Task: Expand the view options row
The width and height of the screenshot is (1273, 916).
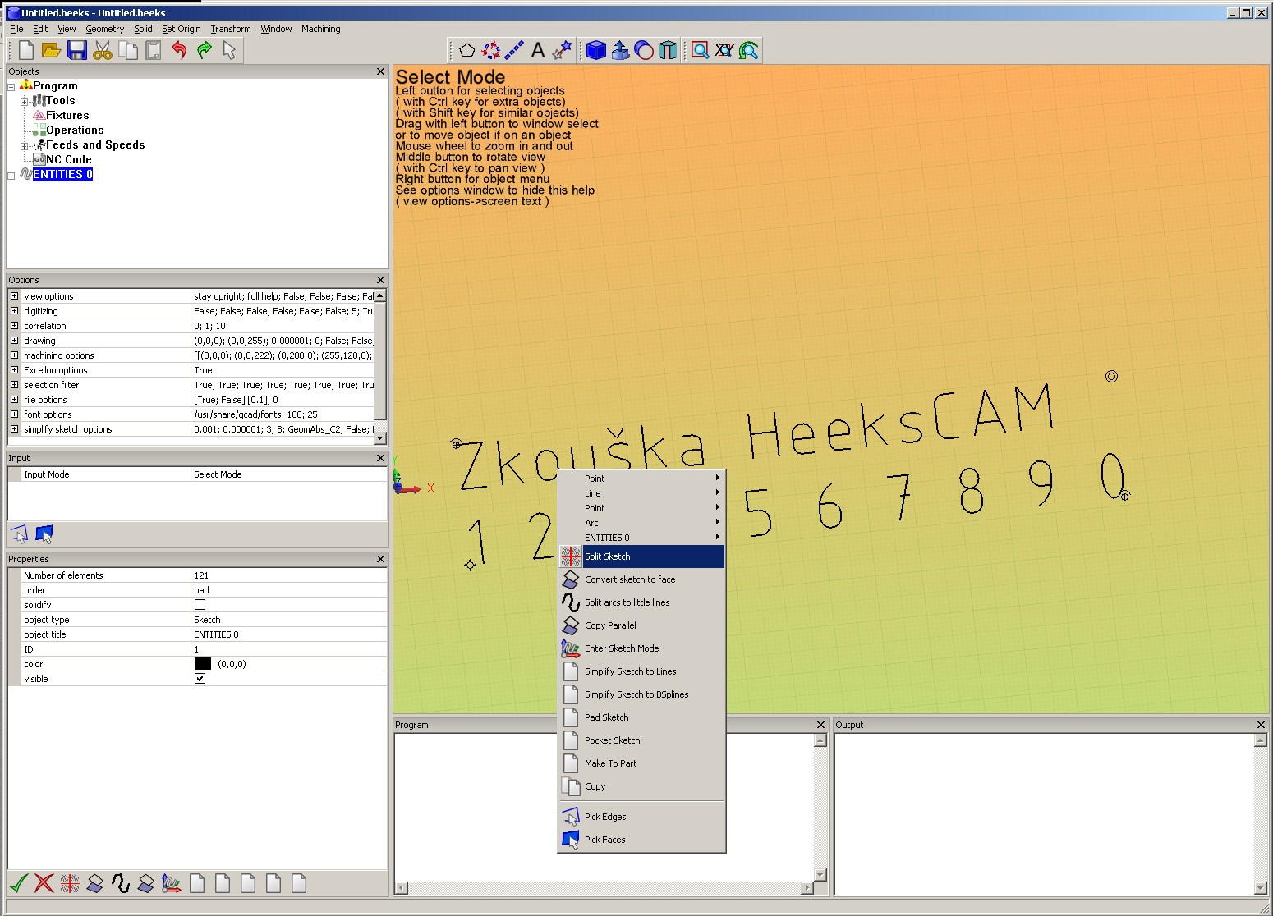Action: 14,296
